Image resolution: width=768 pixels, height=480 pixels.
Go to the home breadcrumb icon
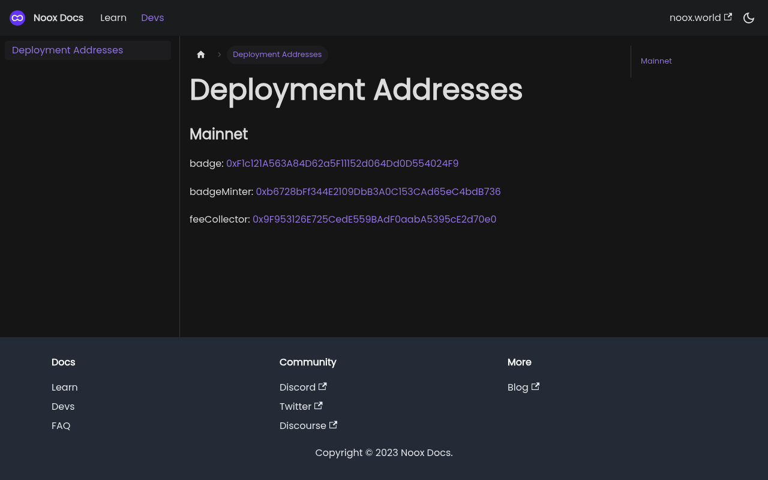coord(201,55)
